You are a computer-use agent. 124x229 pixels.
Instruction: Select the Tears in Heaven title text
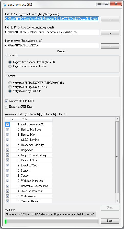coord(31,201)
